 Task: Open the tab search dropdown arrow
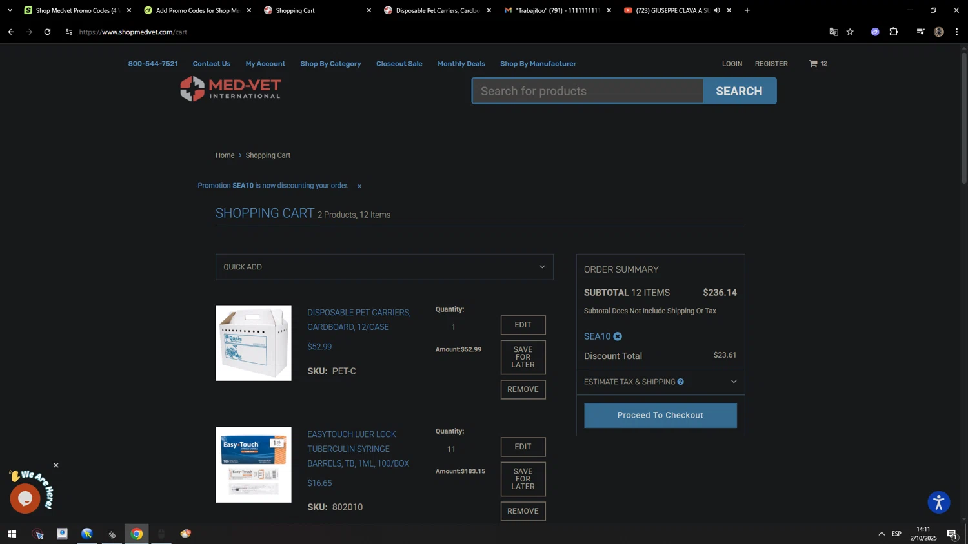[10, 10]
